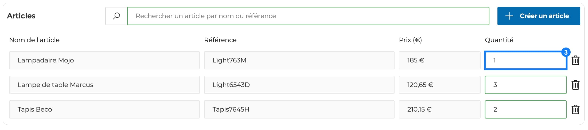The width and height of the screenshot is (588, 130).
Task: Select quantity field showing 3
Action: point(526,85)
